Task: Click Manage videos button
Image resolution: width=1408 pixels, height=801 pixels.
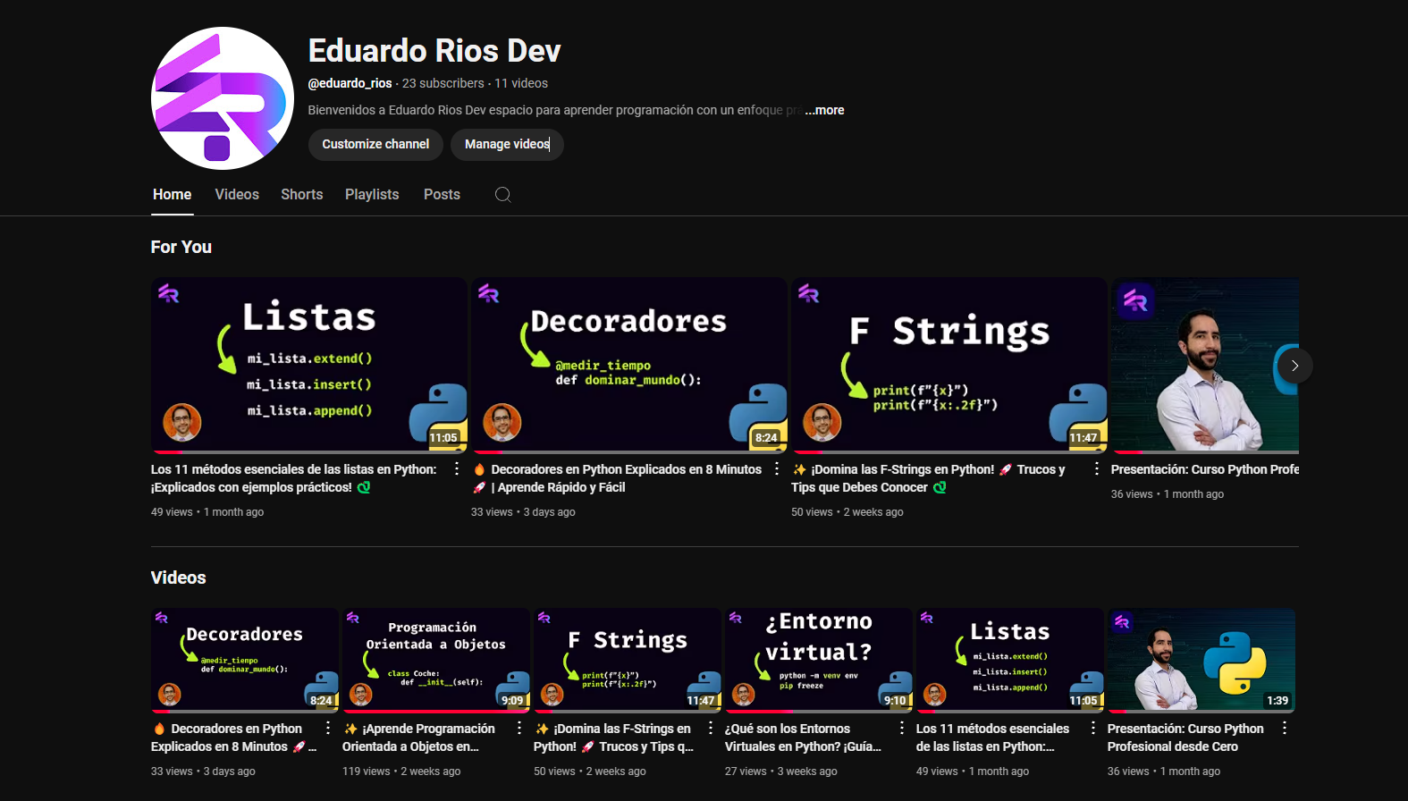Action: [x=507, y=144]
